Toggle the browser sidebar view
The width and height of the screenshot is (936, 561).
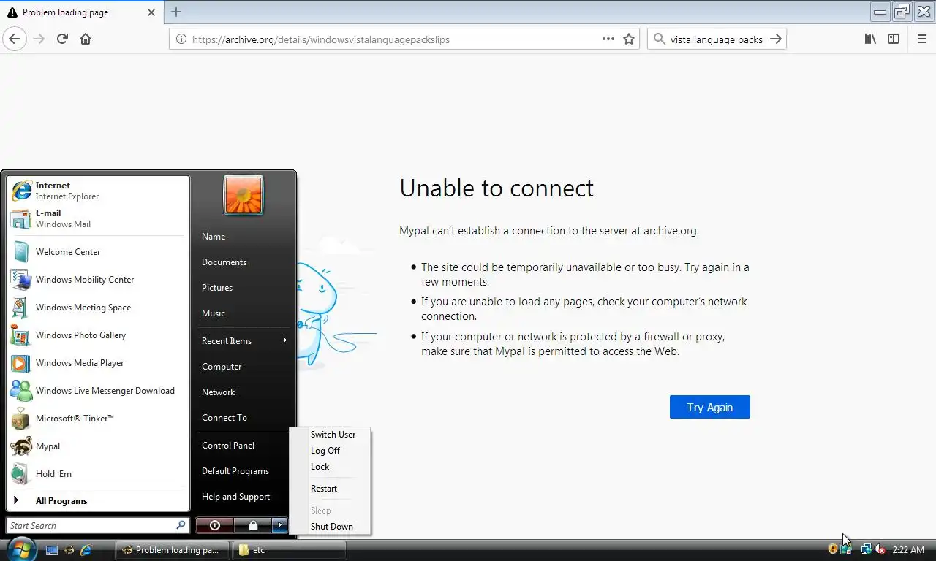(894, 39)
